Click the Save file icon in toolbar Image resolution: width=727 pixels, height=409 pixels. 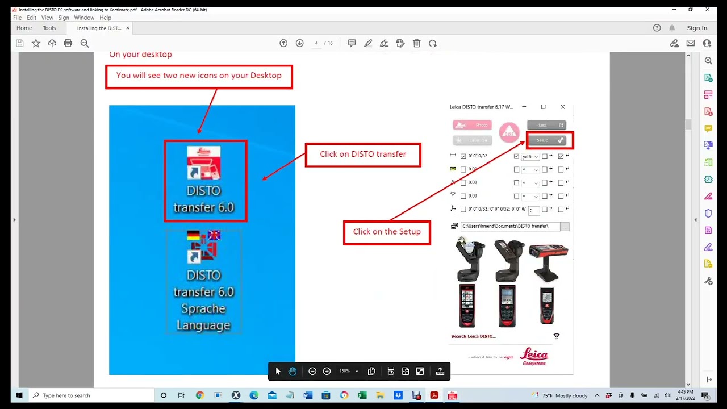(x=20, y=43)
